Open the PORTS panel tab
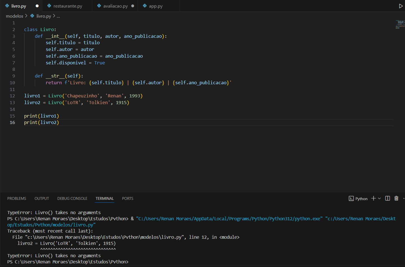This screenshot has height=267, width=405. point(128,198)
